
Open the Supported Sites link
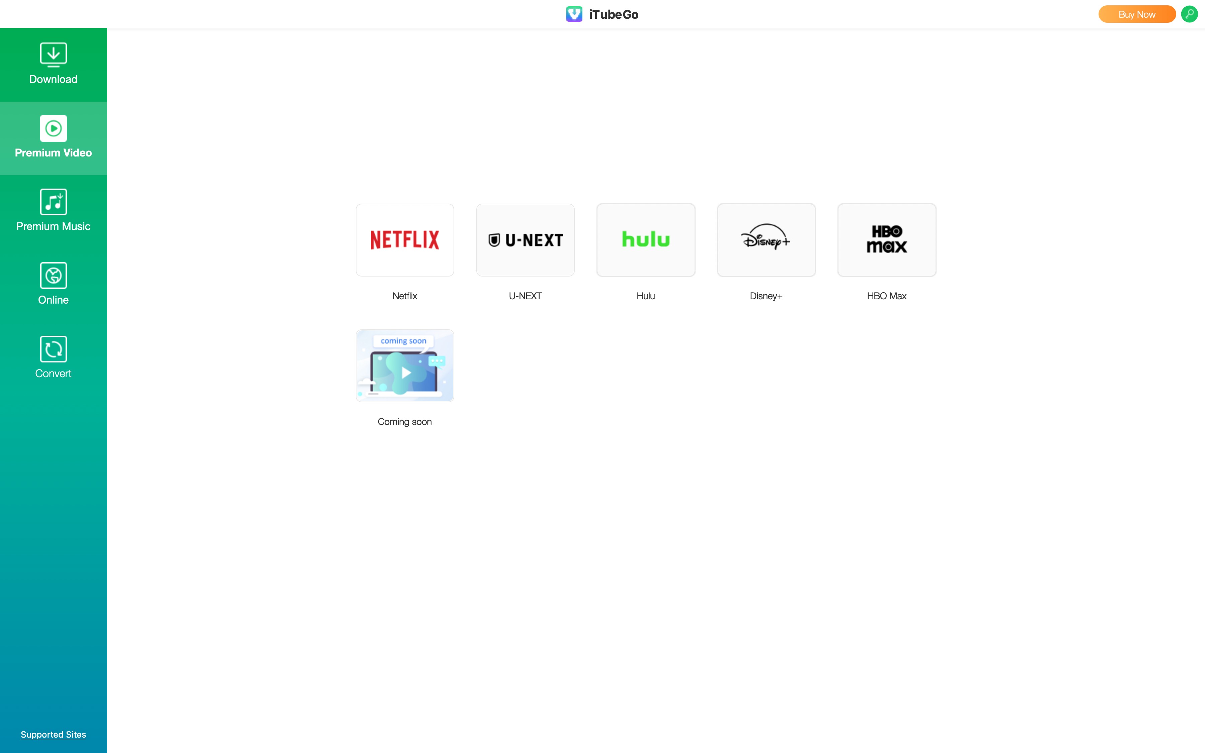coord(53,735)
